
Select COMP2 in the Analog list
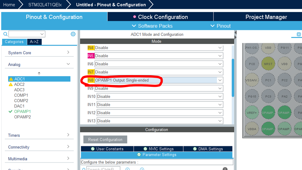point(21,101)
